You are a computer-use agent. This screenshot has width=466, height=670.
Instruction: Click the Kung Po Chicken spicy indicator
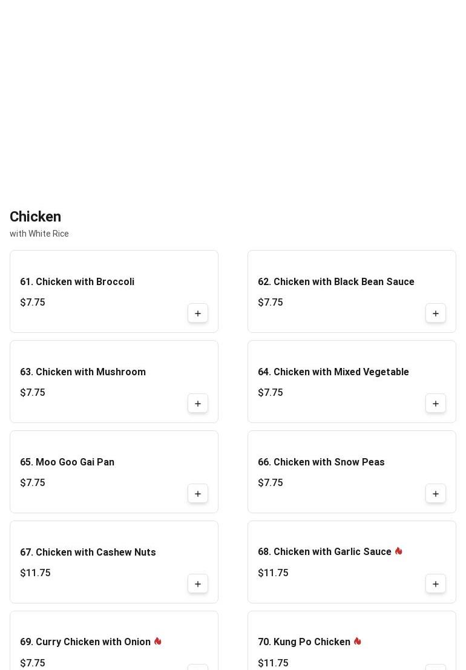tap(358, 642)
